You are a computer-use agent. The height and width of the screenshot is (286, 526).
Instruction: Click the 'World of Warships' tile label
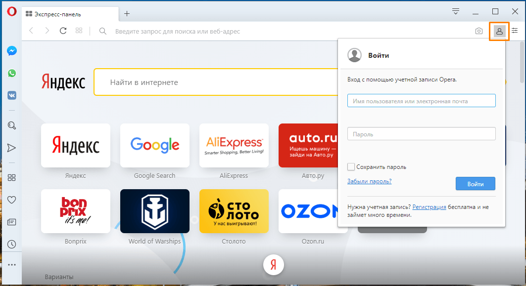pos(155,241)
